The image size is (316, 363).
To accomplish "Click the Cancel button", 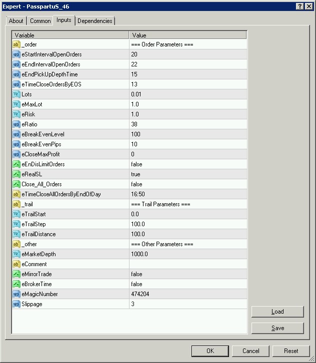I will [250, 351].
